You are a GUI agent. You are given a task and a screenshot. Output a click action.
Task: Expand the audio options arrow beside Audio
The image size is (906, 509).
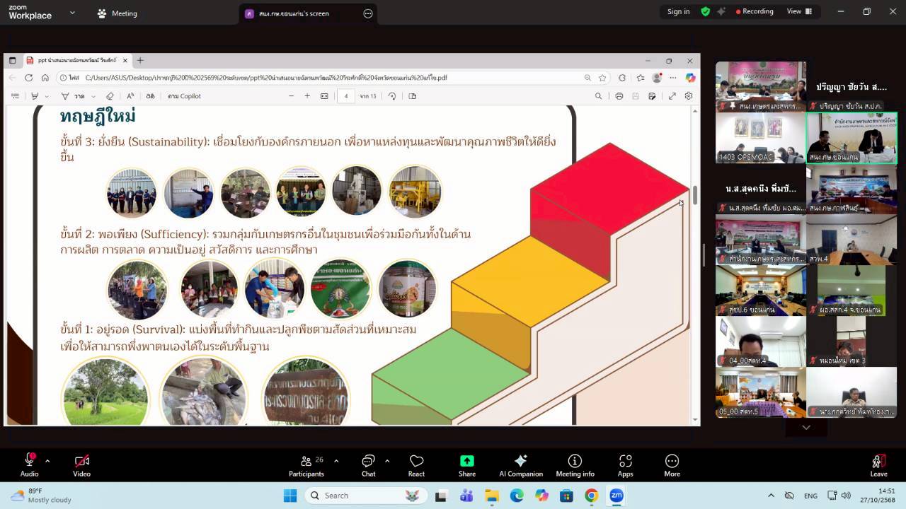coord(47,461)
